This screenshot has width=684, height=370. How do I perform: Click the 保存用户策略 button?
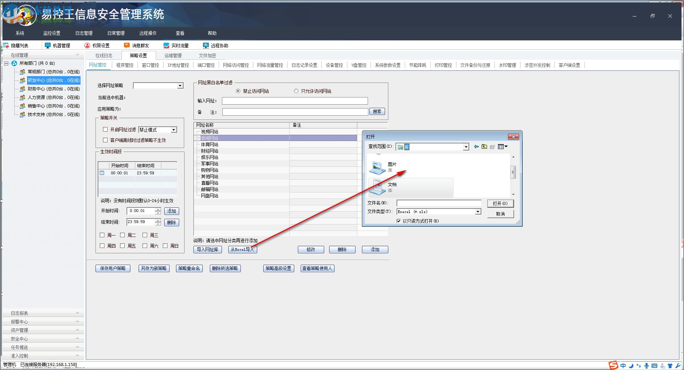(113, 268)
